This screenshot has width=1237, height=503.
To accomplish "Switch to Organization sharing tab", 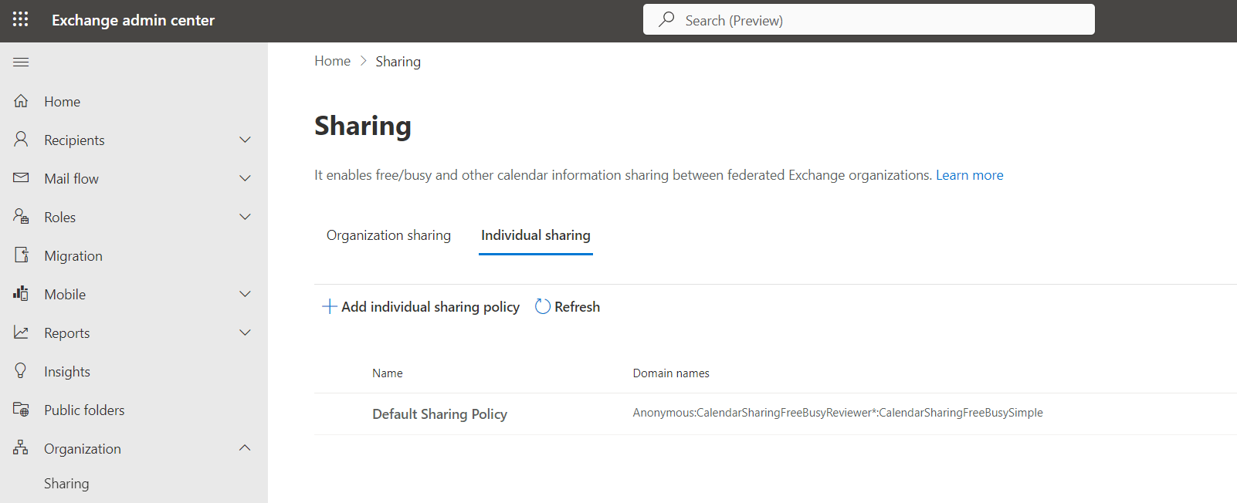I will tap(388, 235).
